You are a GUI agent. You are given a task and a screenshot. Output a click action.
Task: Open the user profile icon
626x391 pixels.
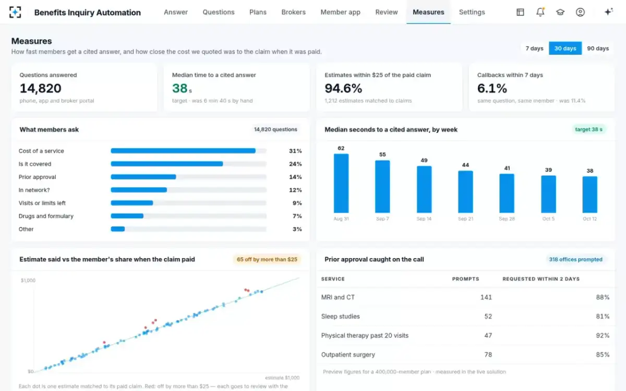click(580, 12)
